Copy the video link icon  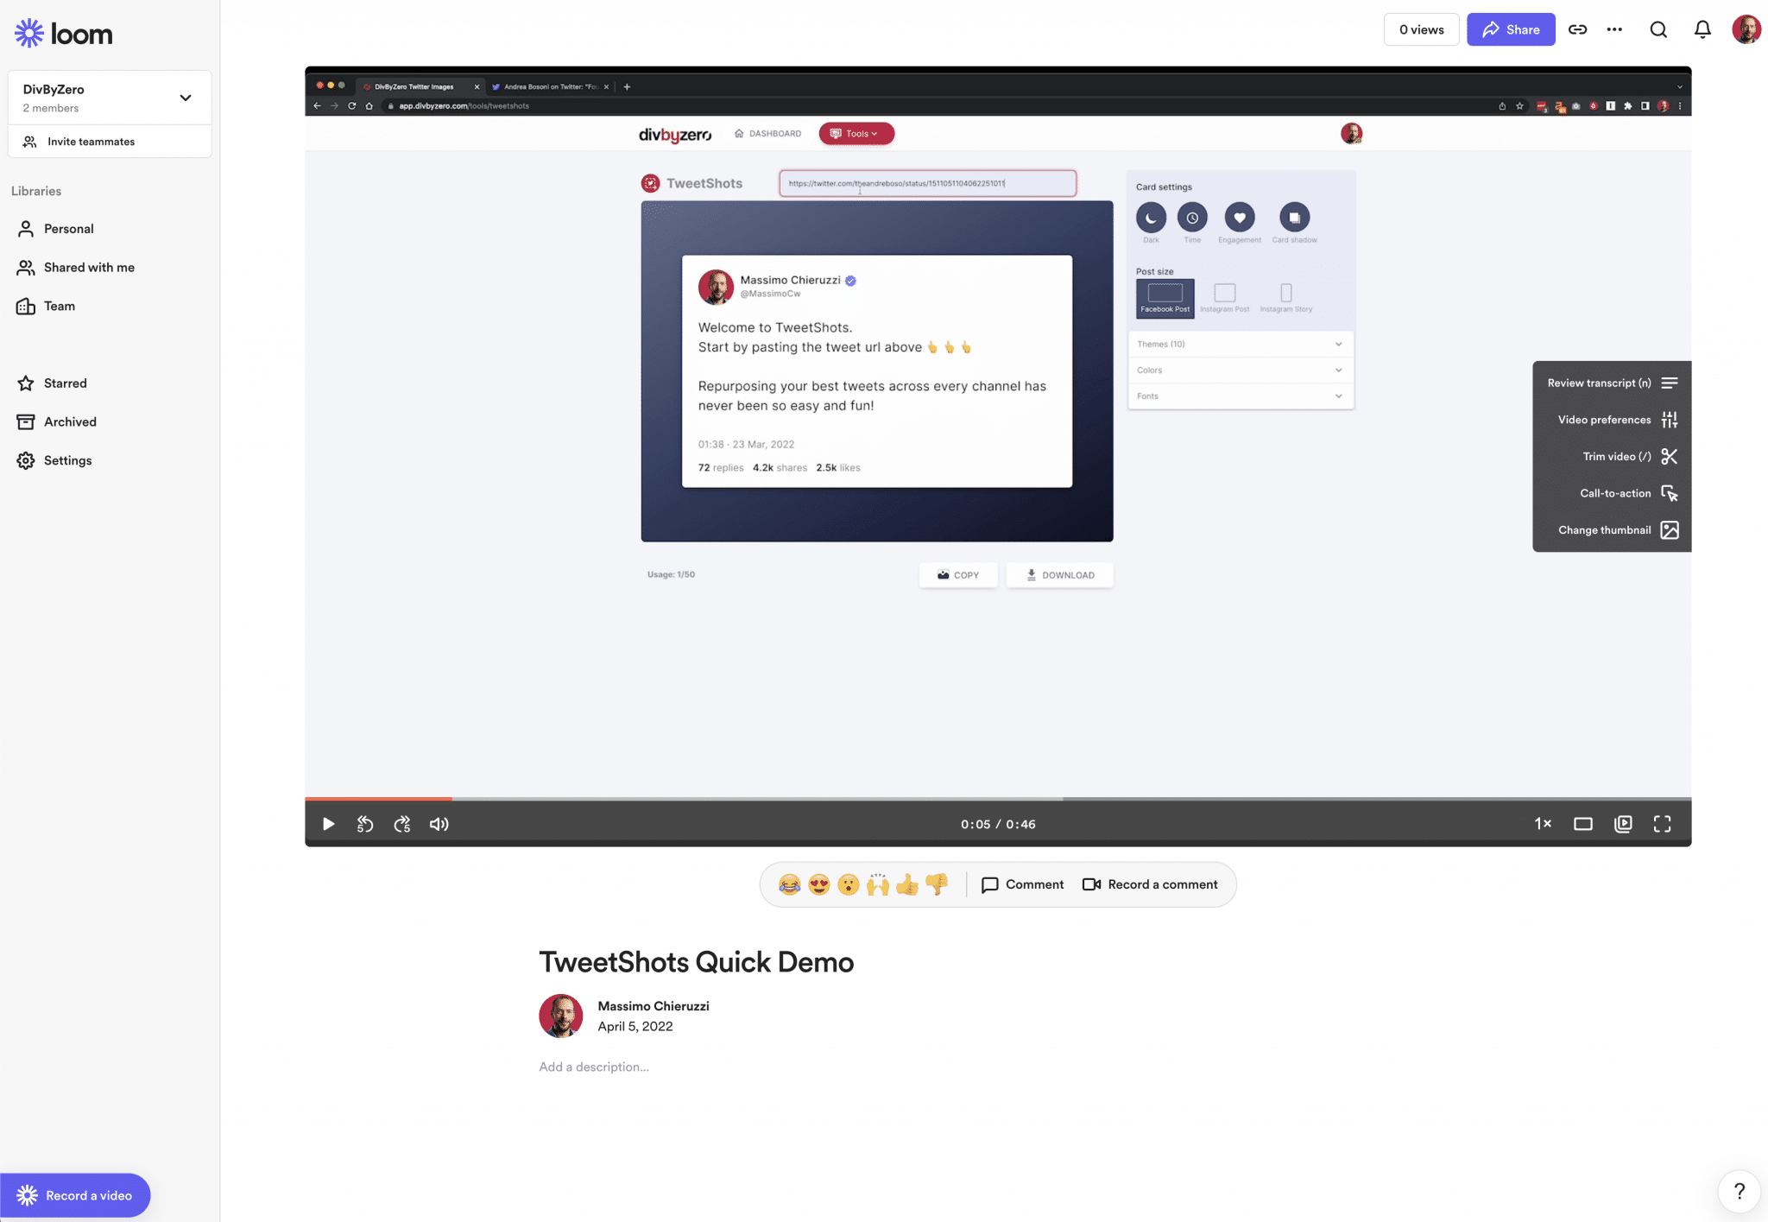tap(1577, 29)
